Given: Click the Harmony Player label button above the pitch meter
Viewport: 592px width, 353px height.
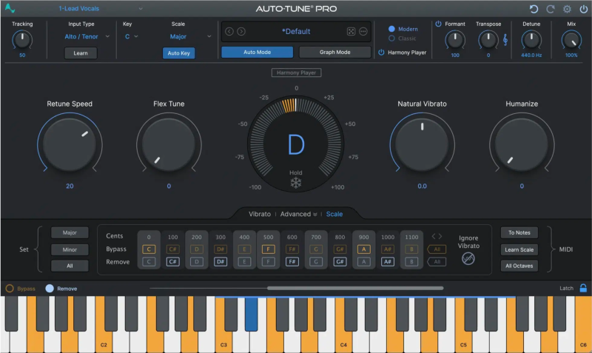Looking at the screenshot, I should pos(297,73).
